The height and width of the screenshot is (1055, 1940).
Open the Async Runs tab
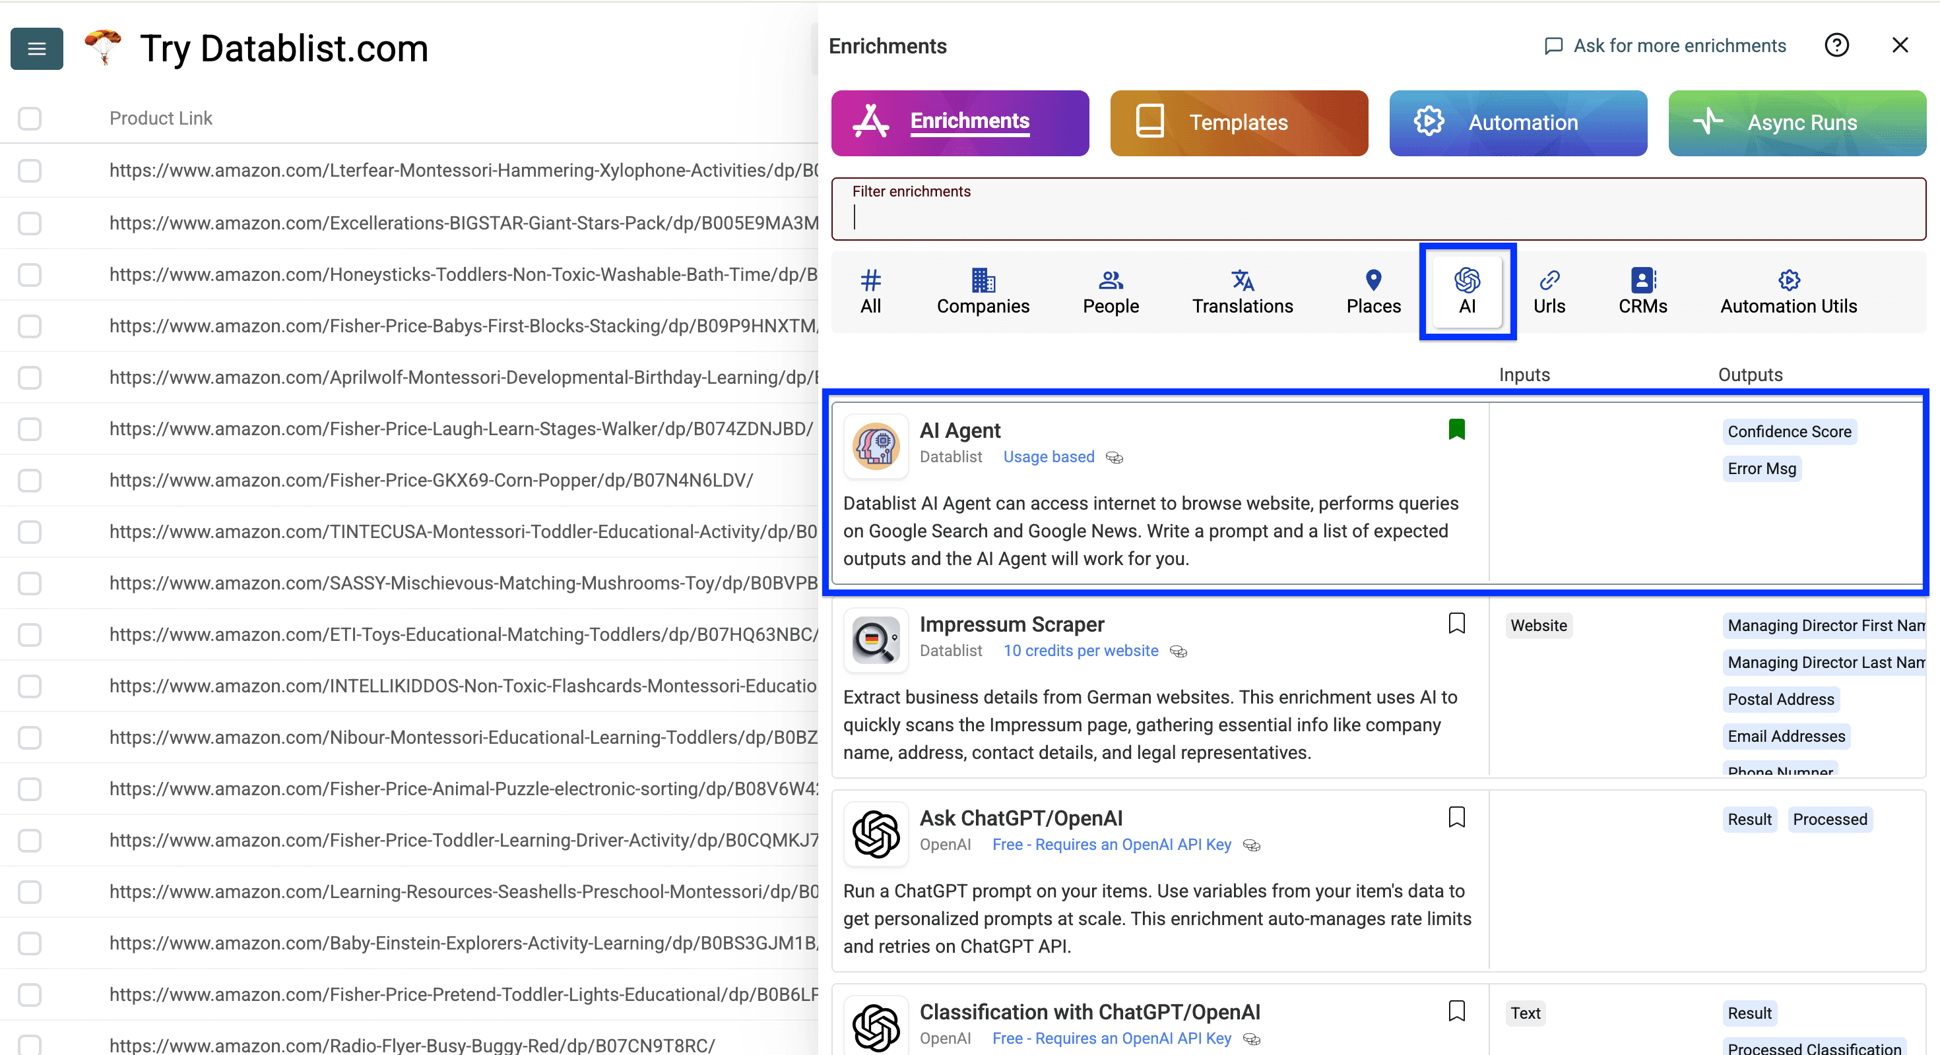point(1801,122)
